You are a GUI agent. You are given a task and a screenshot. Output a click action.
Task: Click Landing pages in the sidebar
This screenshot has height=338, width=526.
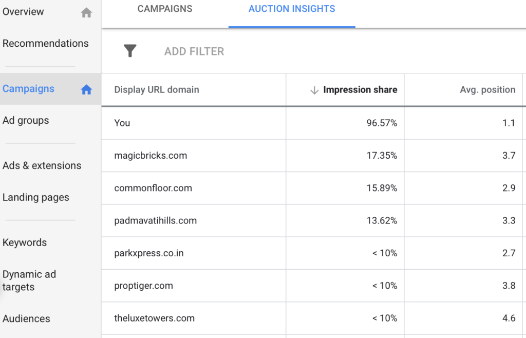pyautogui.click(x=36, y=197)
